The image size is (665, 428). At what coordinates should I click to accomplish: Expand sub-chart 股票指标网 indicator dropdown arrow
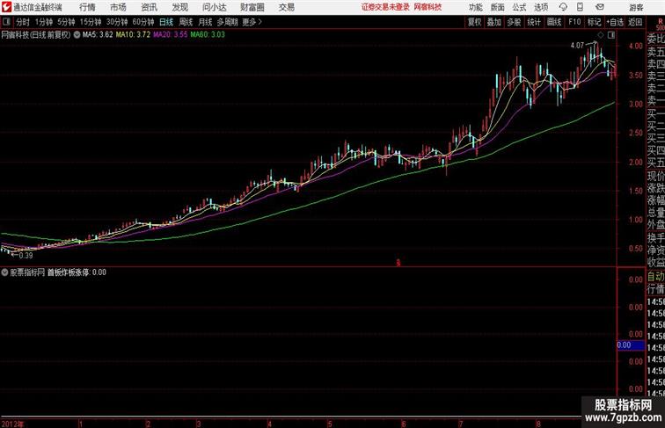4,272
